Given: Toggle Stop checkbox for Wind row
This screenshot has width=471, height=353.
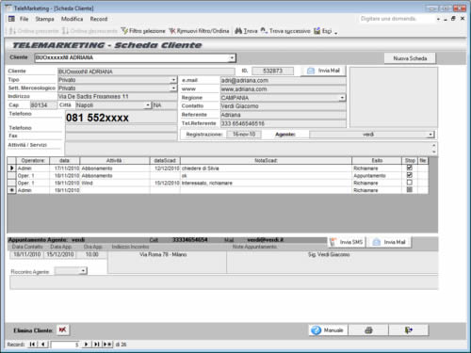Looking at the screenshot, I should point(410,183).
